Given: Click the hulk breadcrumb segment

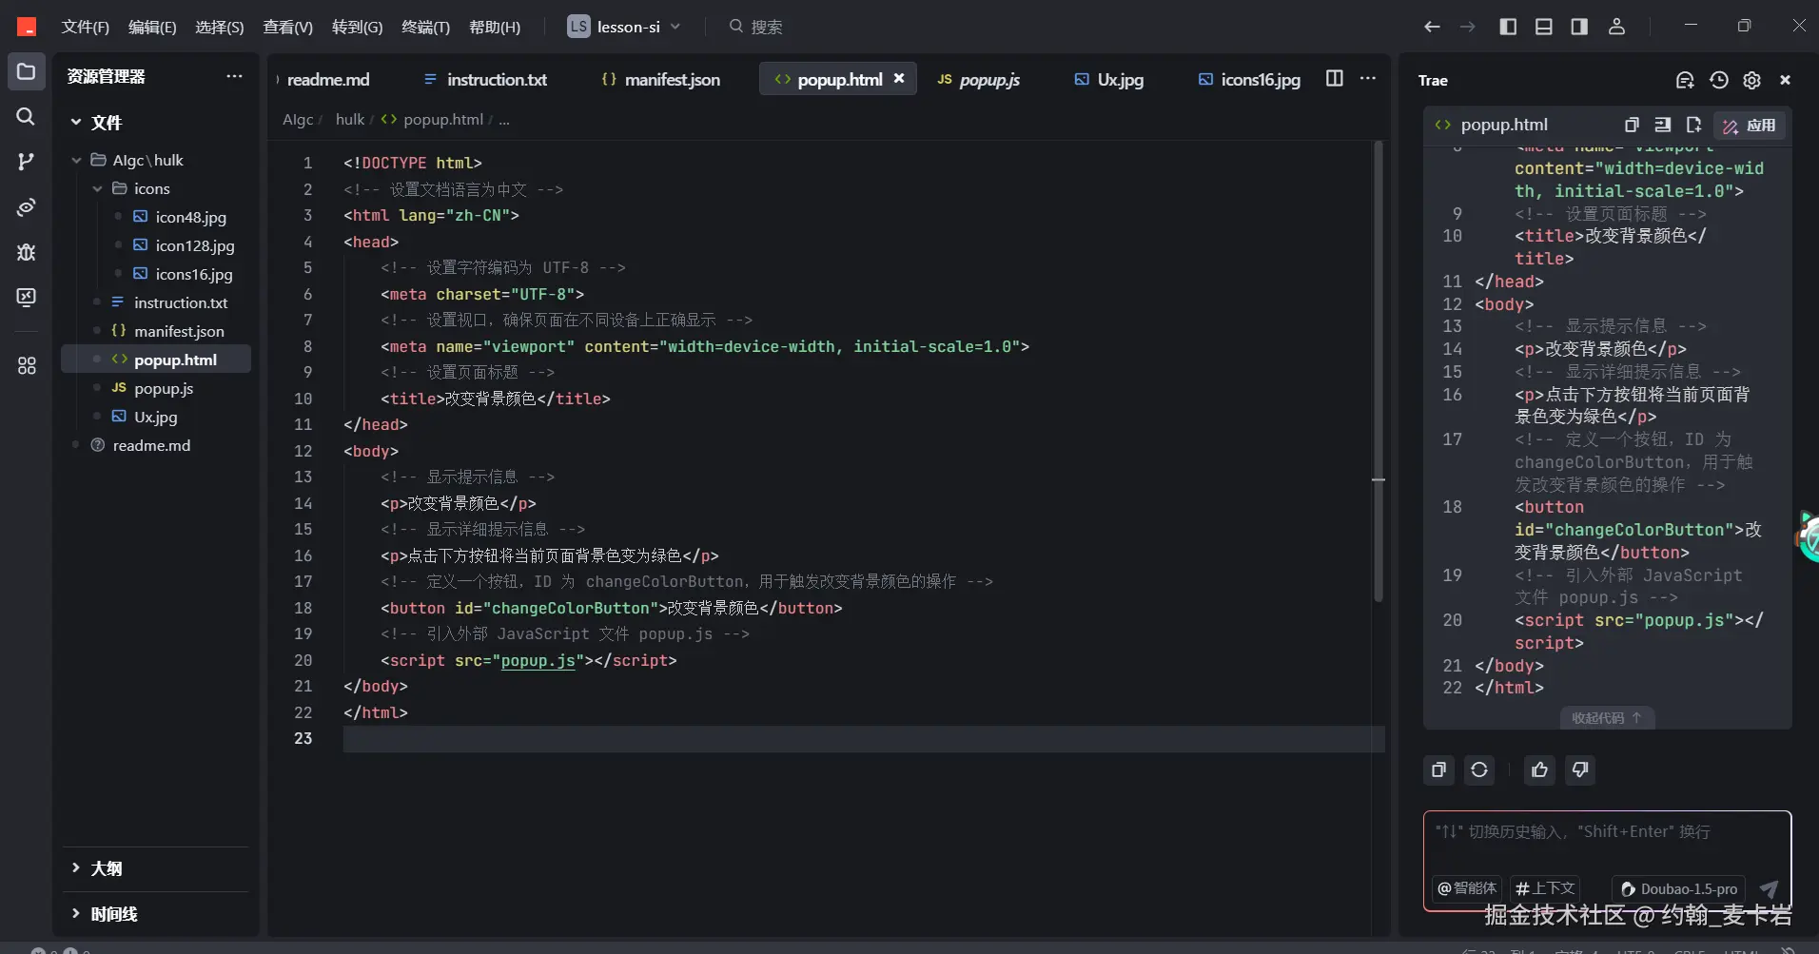Looking at the screenshot, I should 350,119.
